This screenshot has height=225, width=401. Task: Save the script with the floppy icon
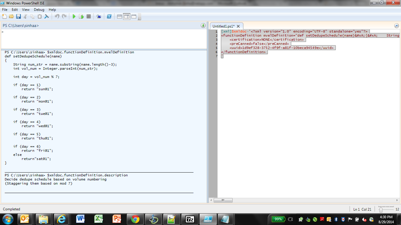coord(18,16)
